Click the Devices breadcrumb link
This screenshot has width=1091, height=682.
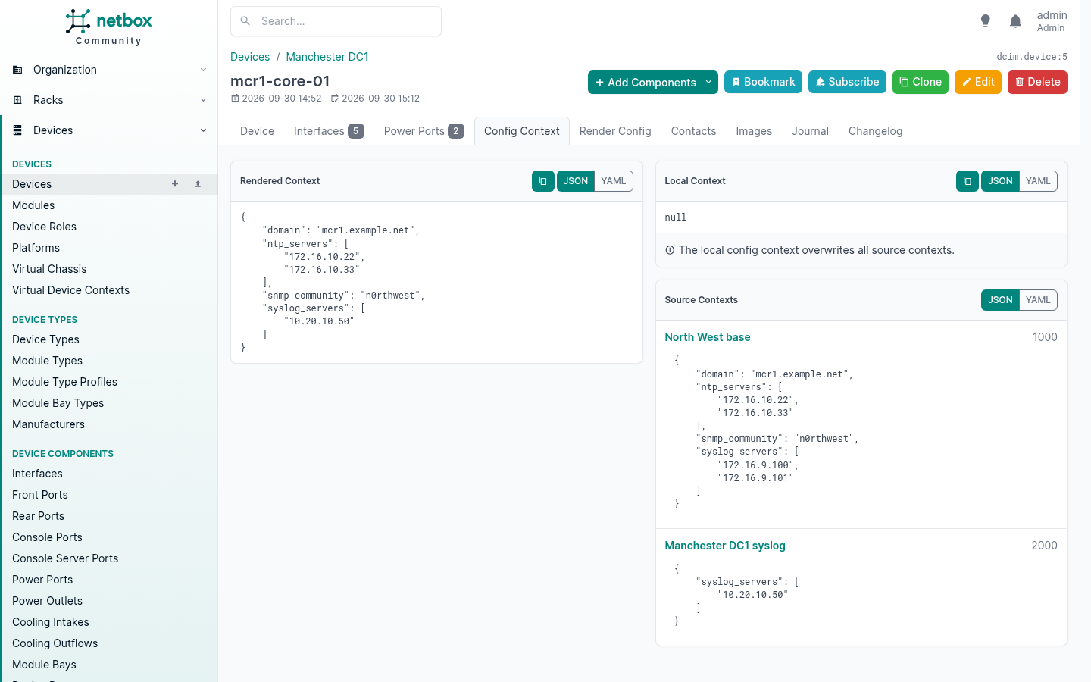coord(250,57)
